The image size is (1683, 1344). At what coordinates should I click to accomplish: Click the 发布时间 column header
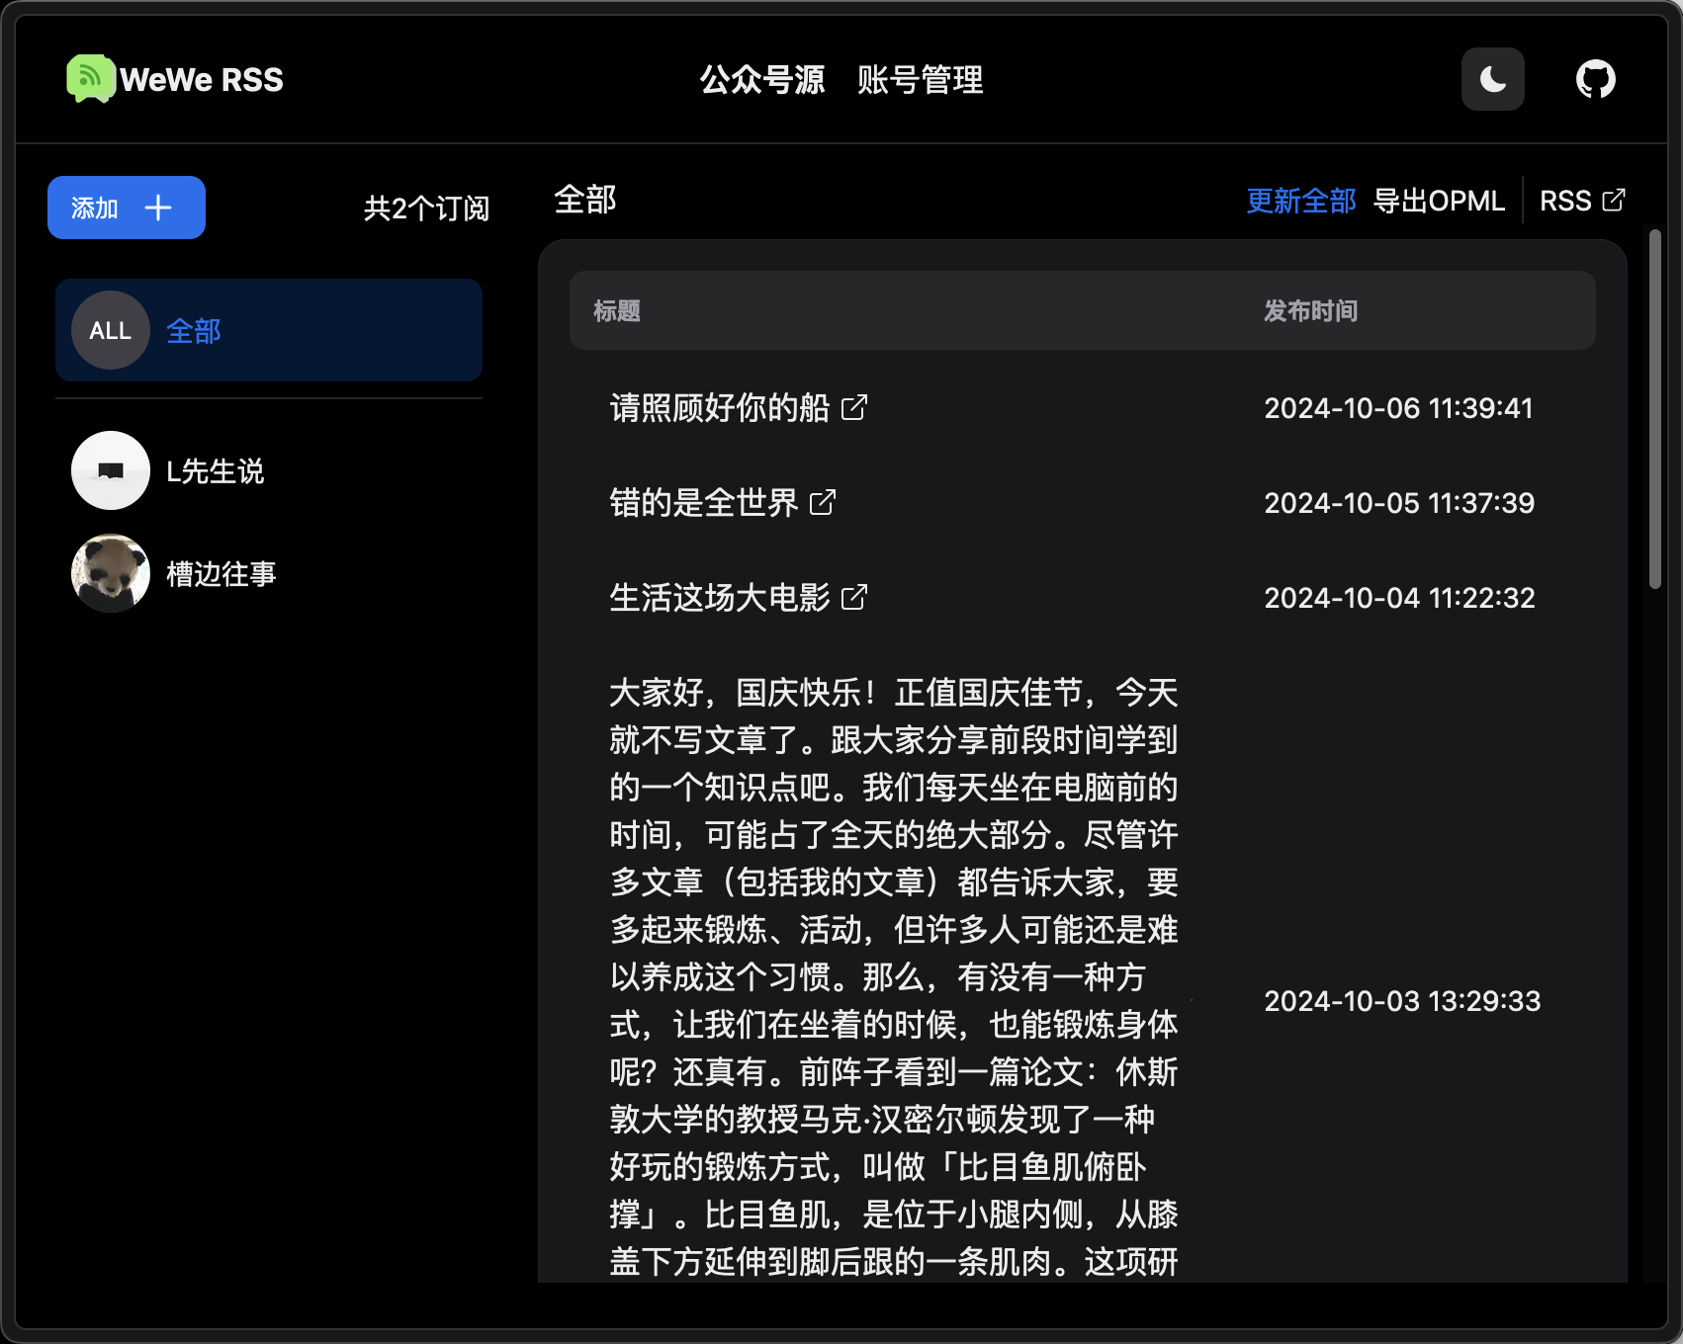1311,311
